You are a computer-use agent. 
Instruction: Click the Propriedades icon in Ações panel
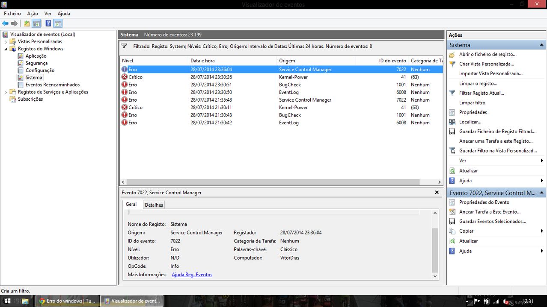tap(452, 112)
